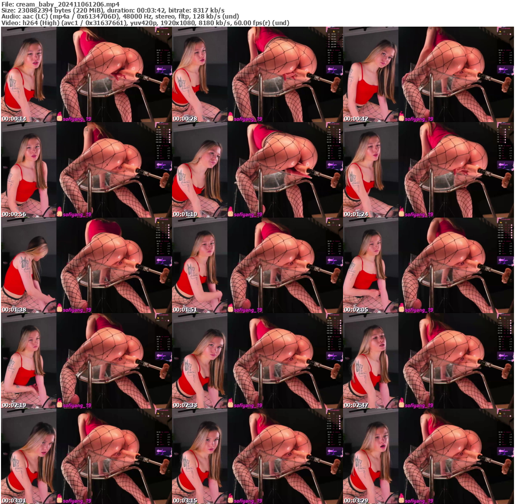Viewport: 515px width, 504px height.
Task: Click the Size and duration info line
Action: coord(113,10)
